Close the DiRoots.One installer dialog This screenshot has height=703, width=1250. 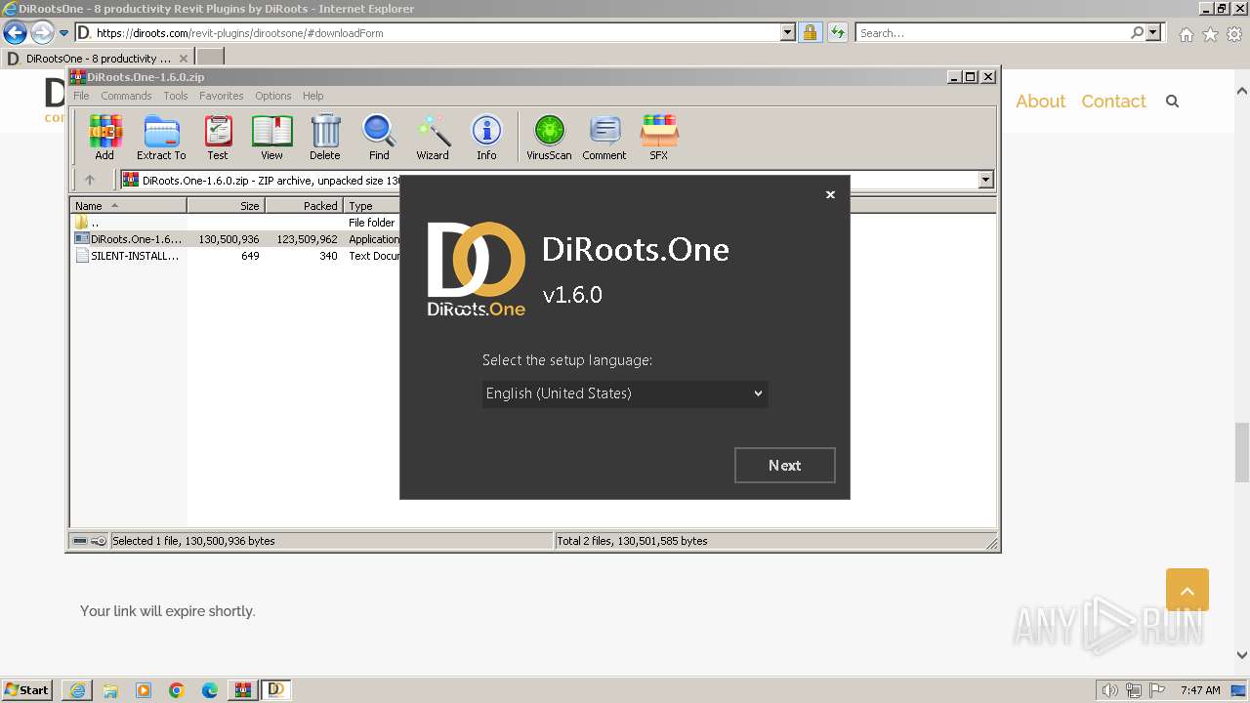830,194
